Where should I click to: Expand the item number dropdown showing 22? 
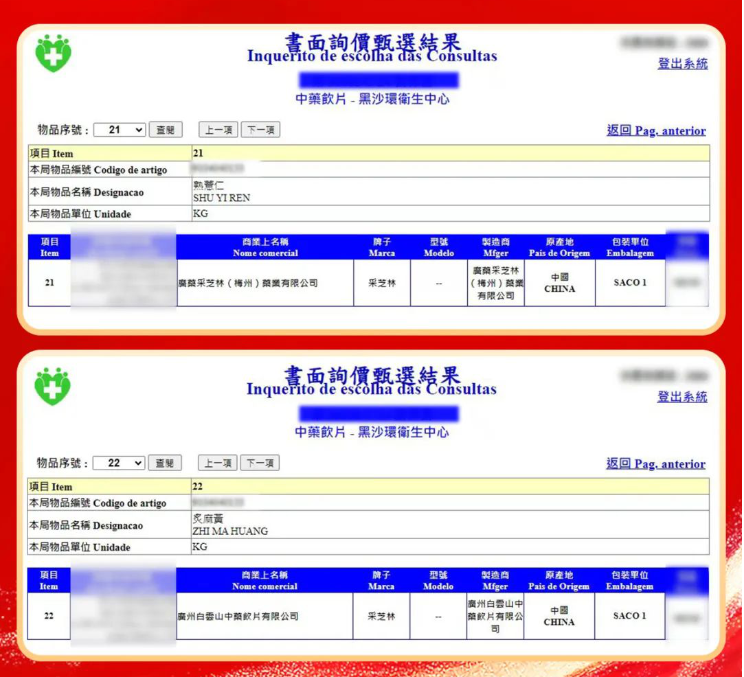120,462
